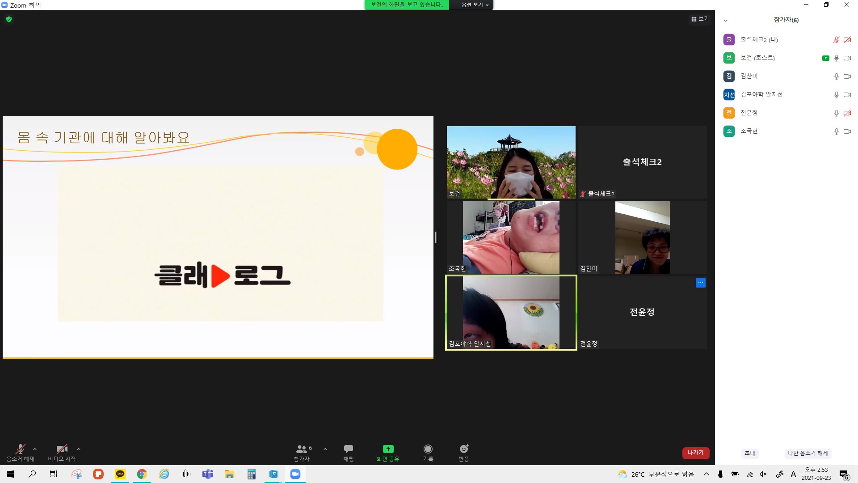
Task: Click screen-share indicator in 보건 (호스트) row
Action: 825,58
